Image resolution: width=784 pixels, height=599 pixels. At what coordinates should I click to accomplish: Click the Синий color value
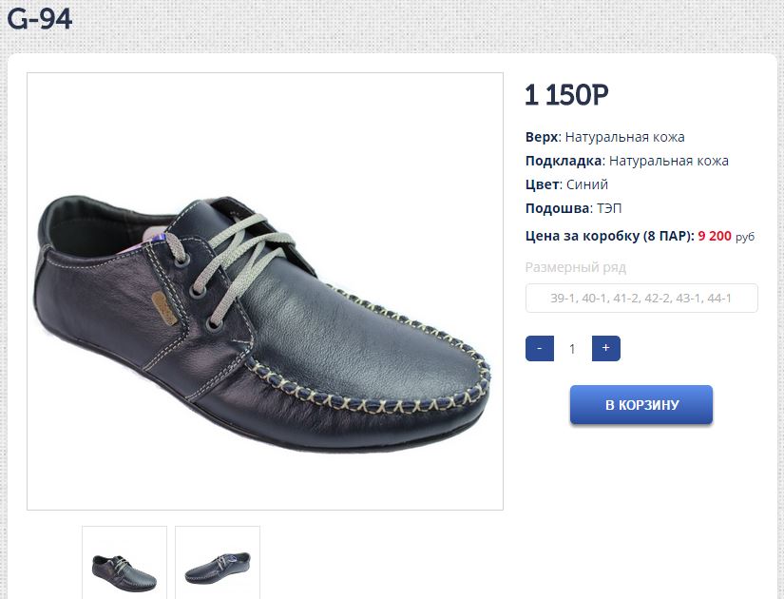point(586,184)
